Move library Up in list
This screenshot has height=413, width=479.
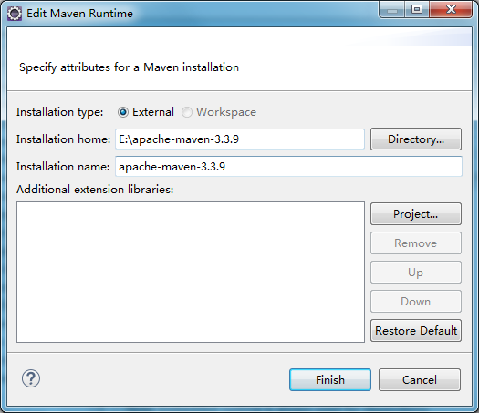[x=416, y=273]
